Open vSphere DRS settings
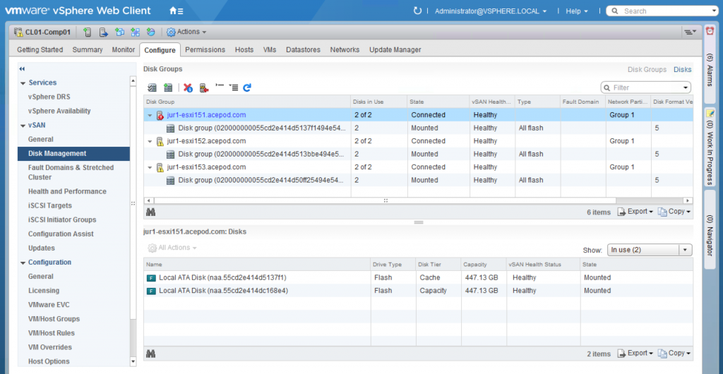Image resolution: width=723 pixels, height=374 pixels. 49,97
